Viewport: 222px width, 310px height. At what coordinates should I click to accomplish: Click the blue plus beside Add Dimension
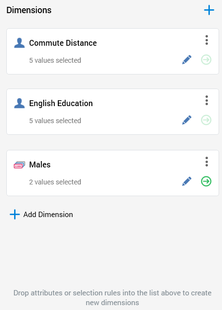click(15, 215)
